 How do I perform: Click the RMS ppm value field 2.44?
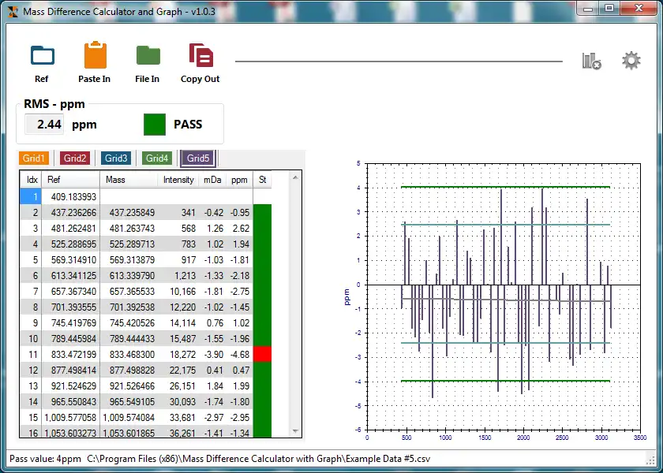coord(44,125)
